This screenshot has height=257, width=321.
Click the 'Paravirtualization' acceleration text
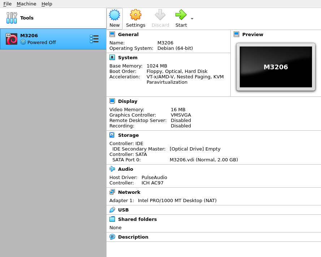[167, 82]
